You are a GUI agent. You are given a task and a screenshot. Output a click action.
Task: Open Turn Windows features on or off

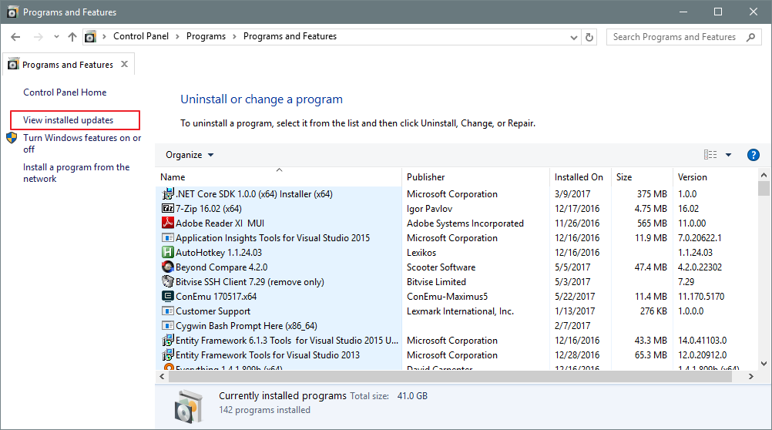(x=82, y=143)
